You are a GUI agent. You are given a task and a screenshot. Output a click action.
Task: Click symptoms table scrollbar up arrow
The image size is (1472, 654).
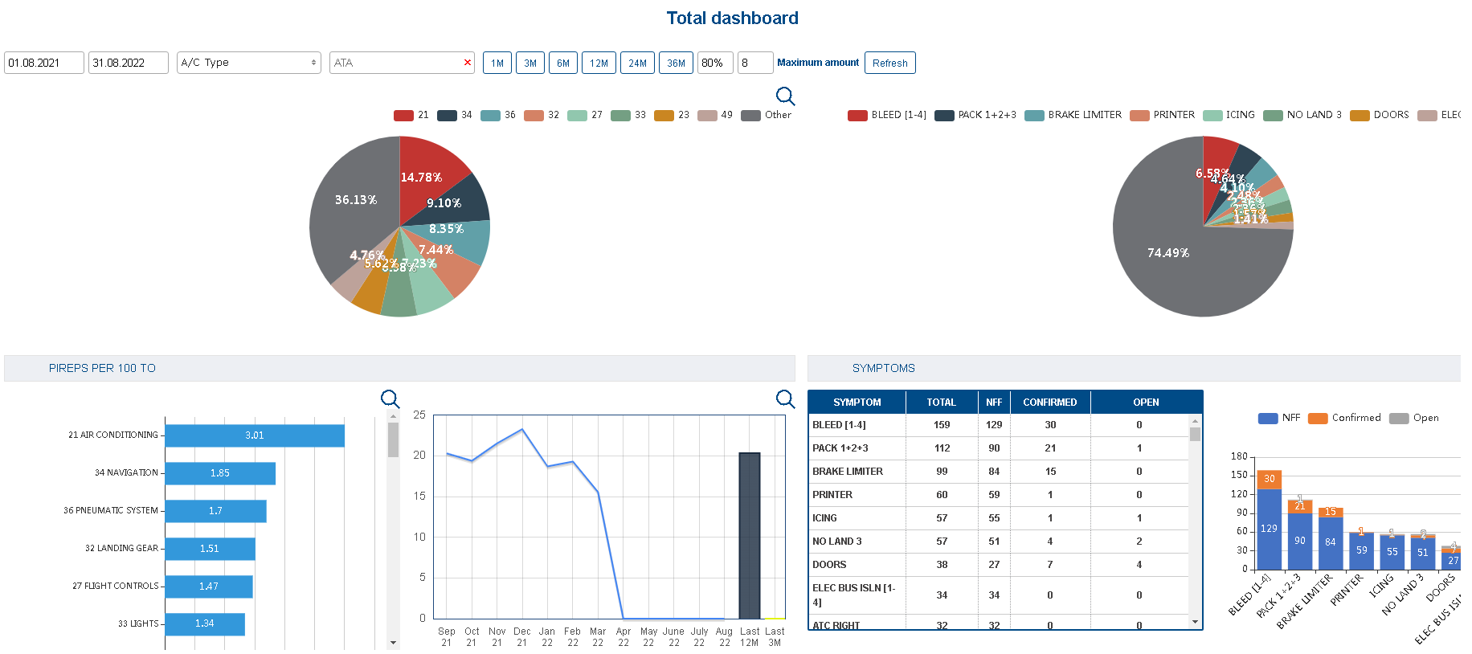[1195, 420]
